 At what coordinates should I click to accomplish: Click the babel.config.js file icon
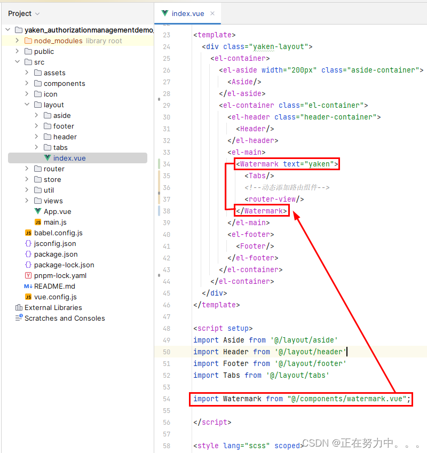[x=28, y=233]
